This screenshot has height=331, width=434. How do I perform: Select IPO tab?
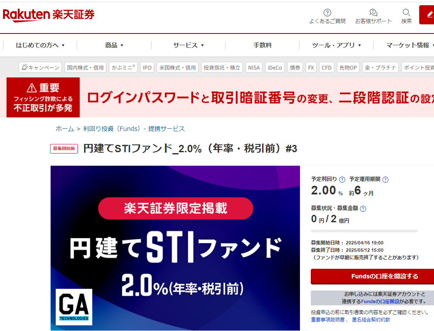[x=147, y=67]
